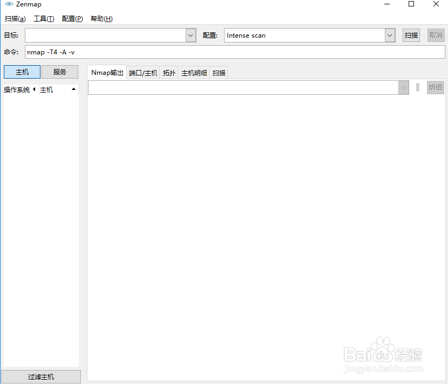The height and width of the screenshot is (384, 448).
Task: Select the 主机 hosts toggle button
Action: coord(22,72)
